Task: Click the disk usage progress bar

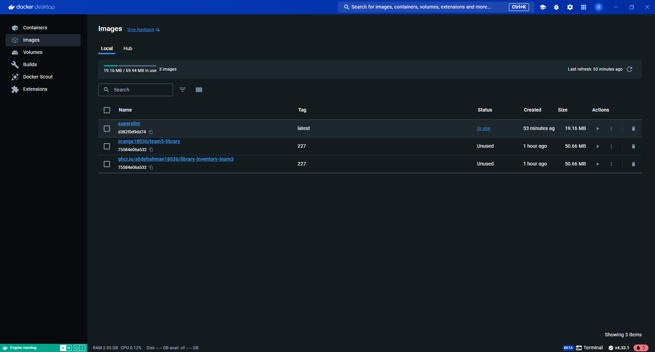Action: 130,66
